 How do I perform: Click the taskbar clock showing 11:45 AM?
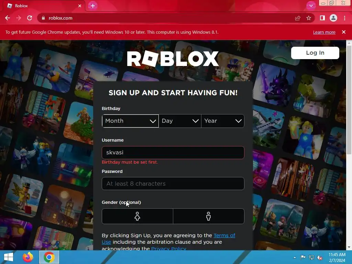click(337, 257)
